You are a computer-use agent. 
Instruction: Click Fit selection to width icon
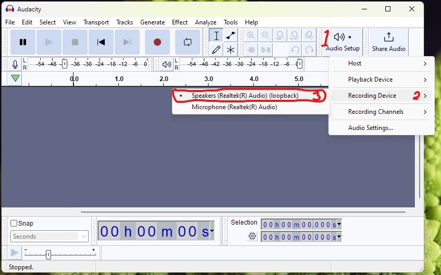tap(280, 36)
